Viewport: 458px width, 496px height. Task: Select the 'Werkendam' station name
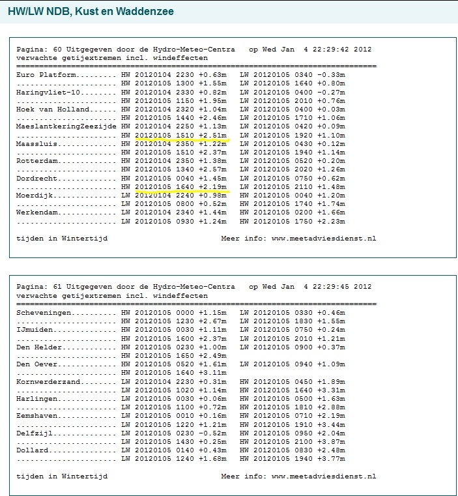tap(37, 212)
